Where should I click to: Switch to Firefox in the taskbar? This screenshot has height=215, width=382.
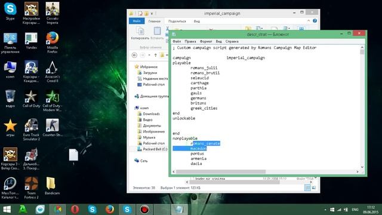tap(110, 210)
